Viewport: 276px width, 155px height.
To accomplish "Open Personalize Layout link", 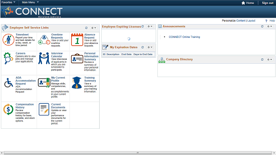I will click(251, 21).
